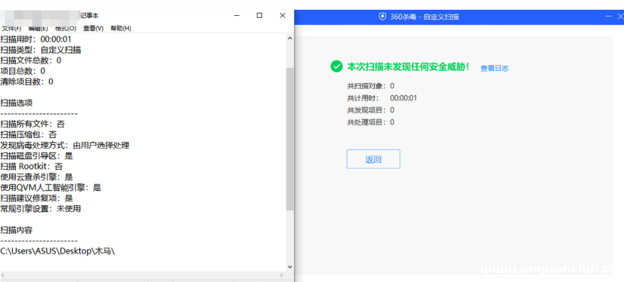Click the 360杀毒 shield logo icon
The width and height of the screenshot is (624, 282).
[x=382, y=16]
